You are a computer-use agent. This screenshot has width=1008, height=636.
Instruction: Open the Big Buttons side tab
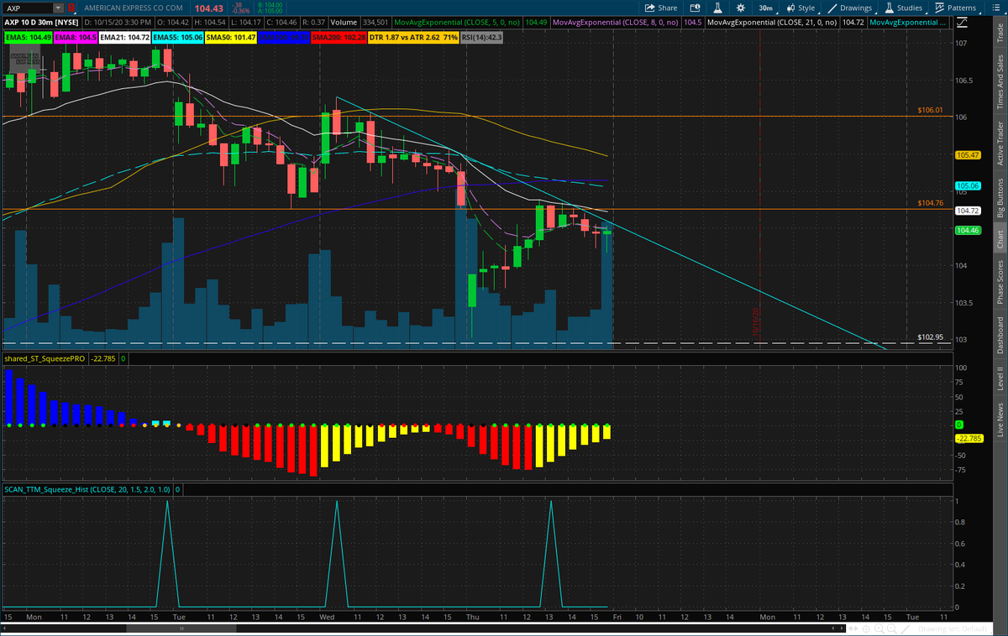[1000, 198]
